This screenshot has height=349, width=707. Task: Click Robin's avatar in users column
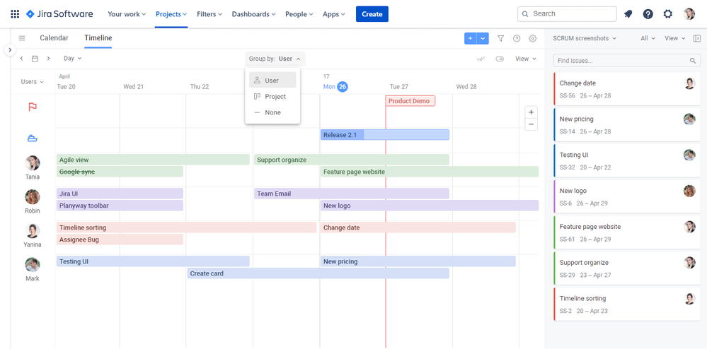pos(33,197)
